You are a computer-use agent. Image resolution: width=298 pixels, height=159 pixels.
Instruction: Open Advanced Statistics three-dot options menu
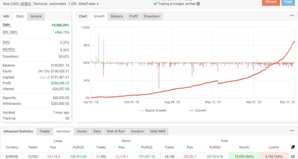292,131
